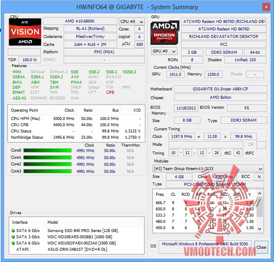Click the µCU value 600 field
This screenshot has height=262, width=274.
(139, 45)
